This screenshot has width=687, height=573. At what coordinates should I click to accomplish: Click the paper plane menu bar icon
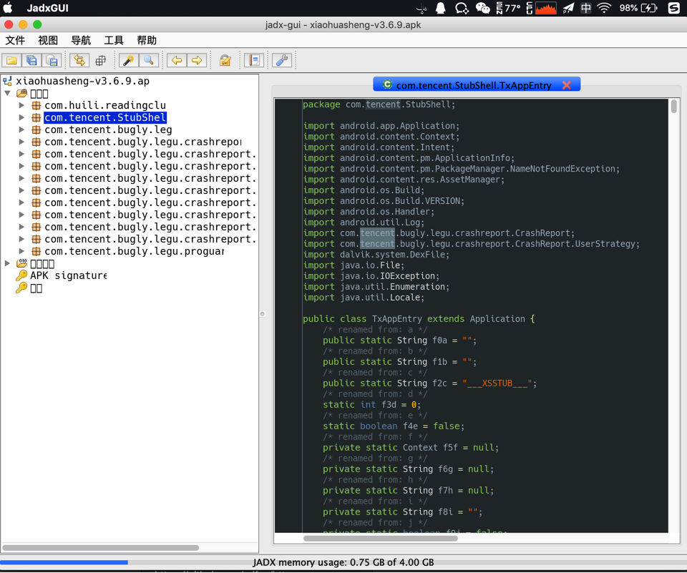pyautogui.click(x=568, y=8)
